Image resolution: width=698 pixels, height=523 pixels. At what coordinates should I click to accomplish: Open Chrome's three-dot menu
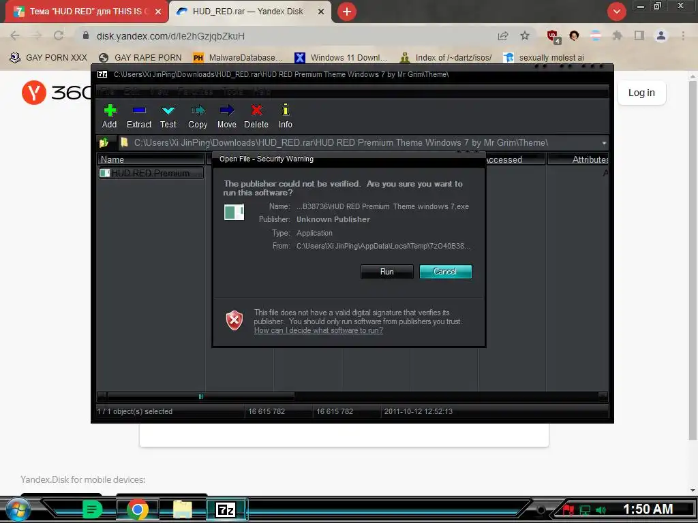point(683,35)
